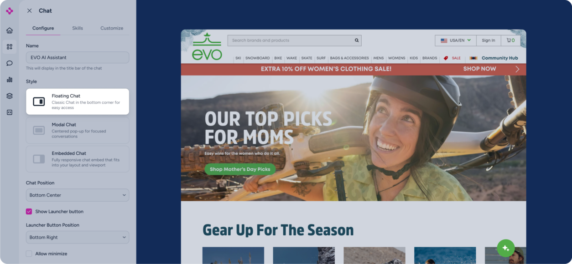Close the Chat configuration panel

(30, 10)
